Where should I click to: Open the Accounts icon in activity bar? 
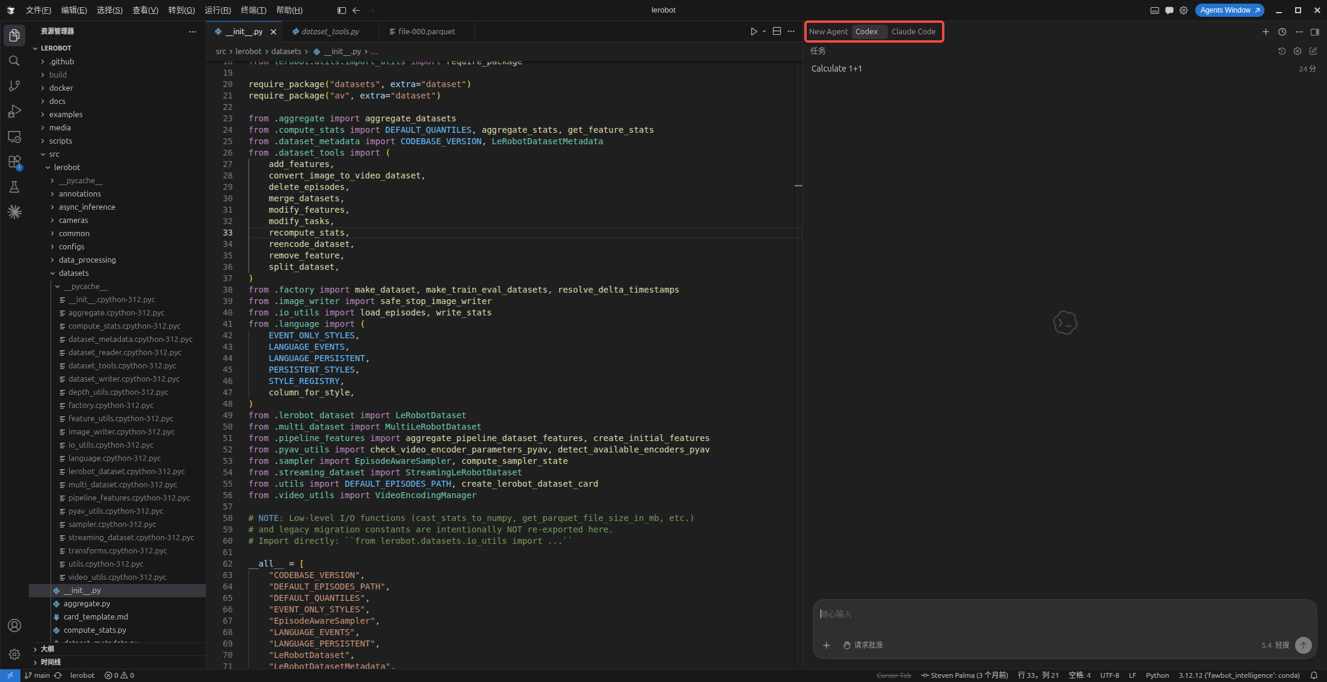point(14,626)
